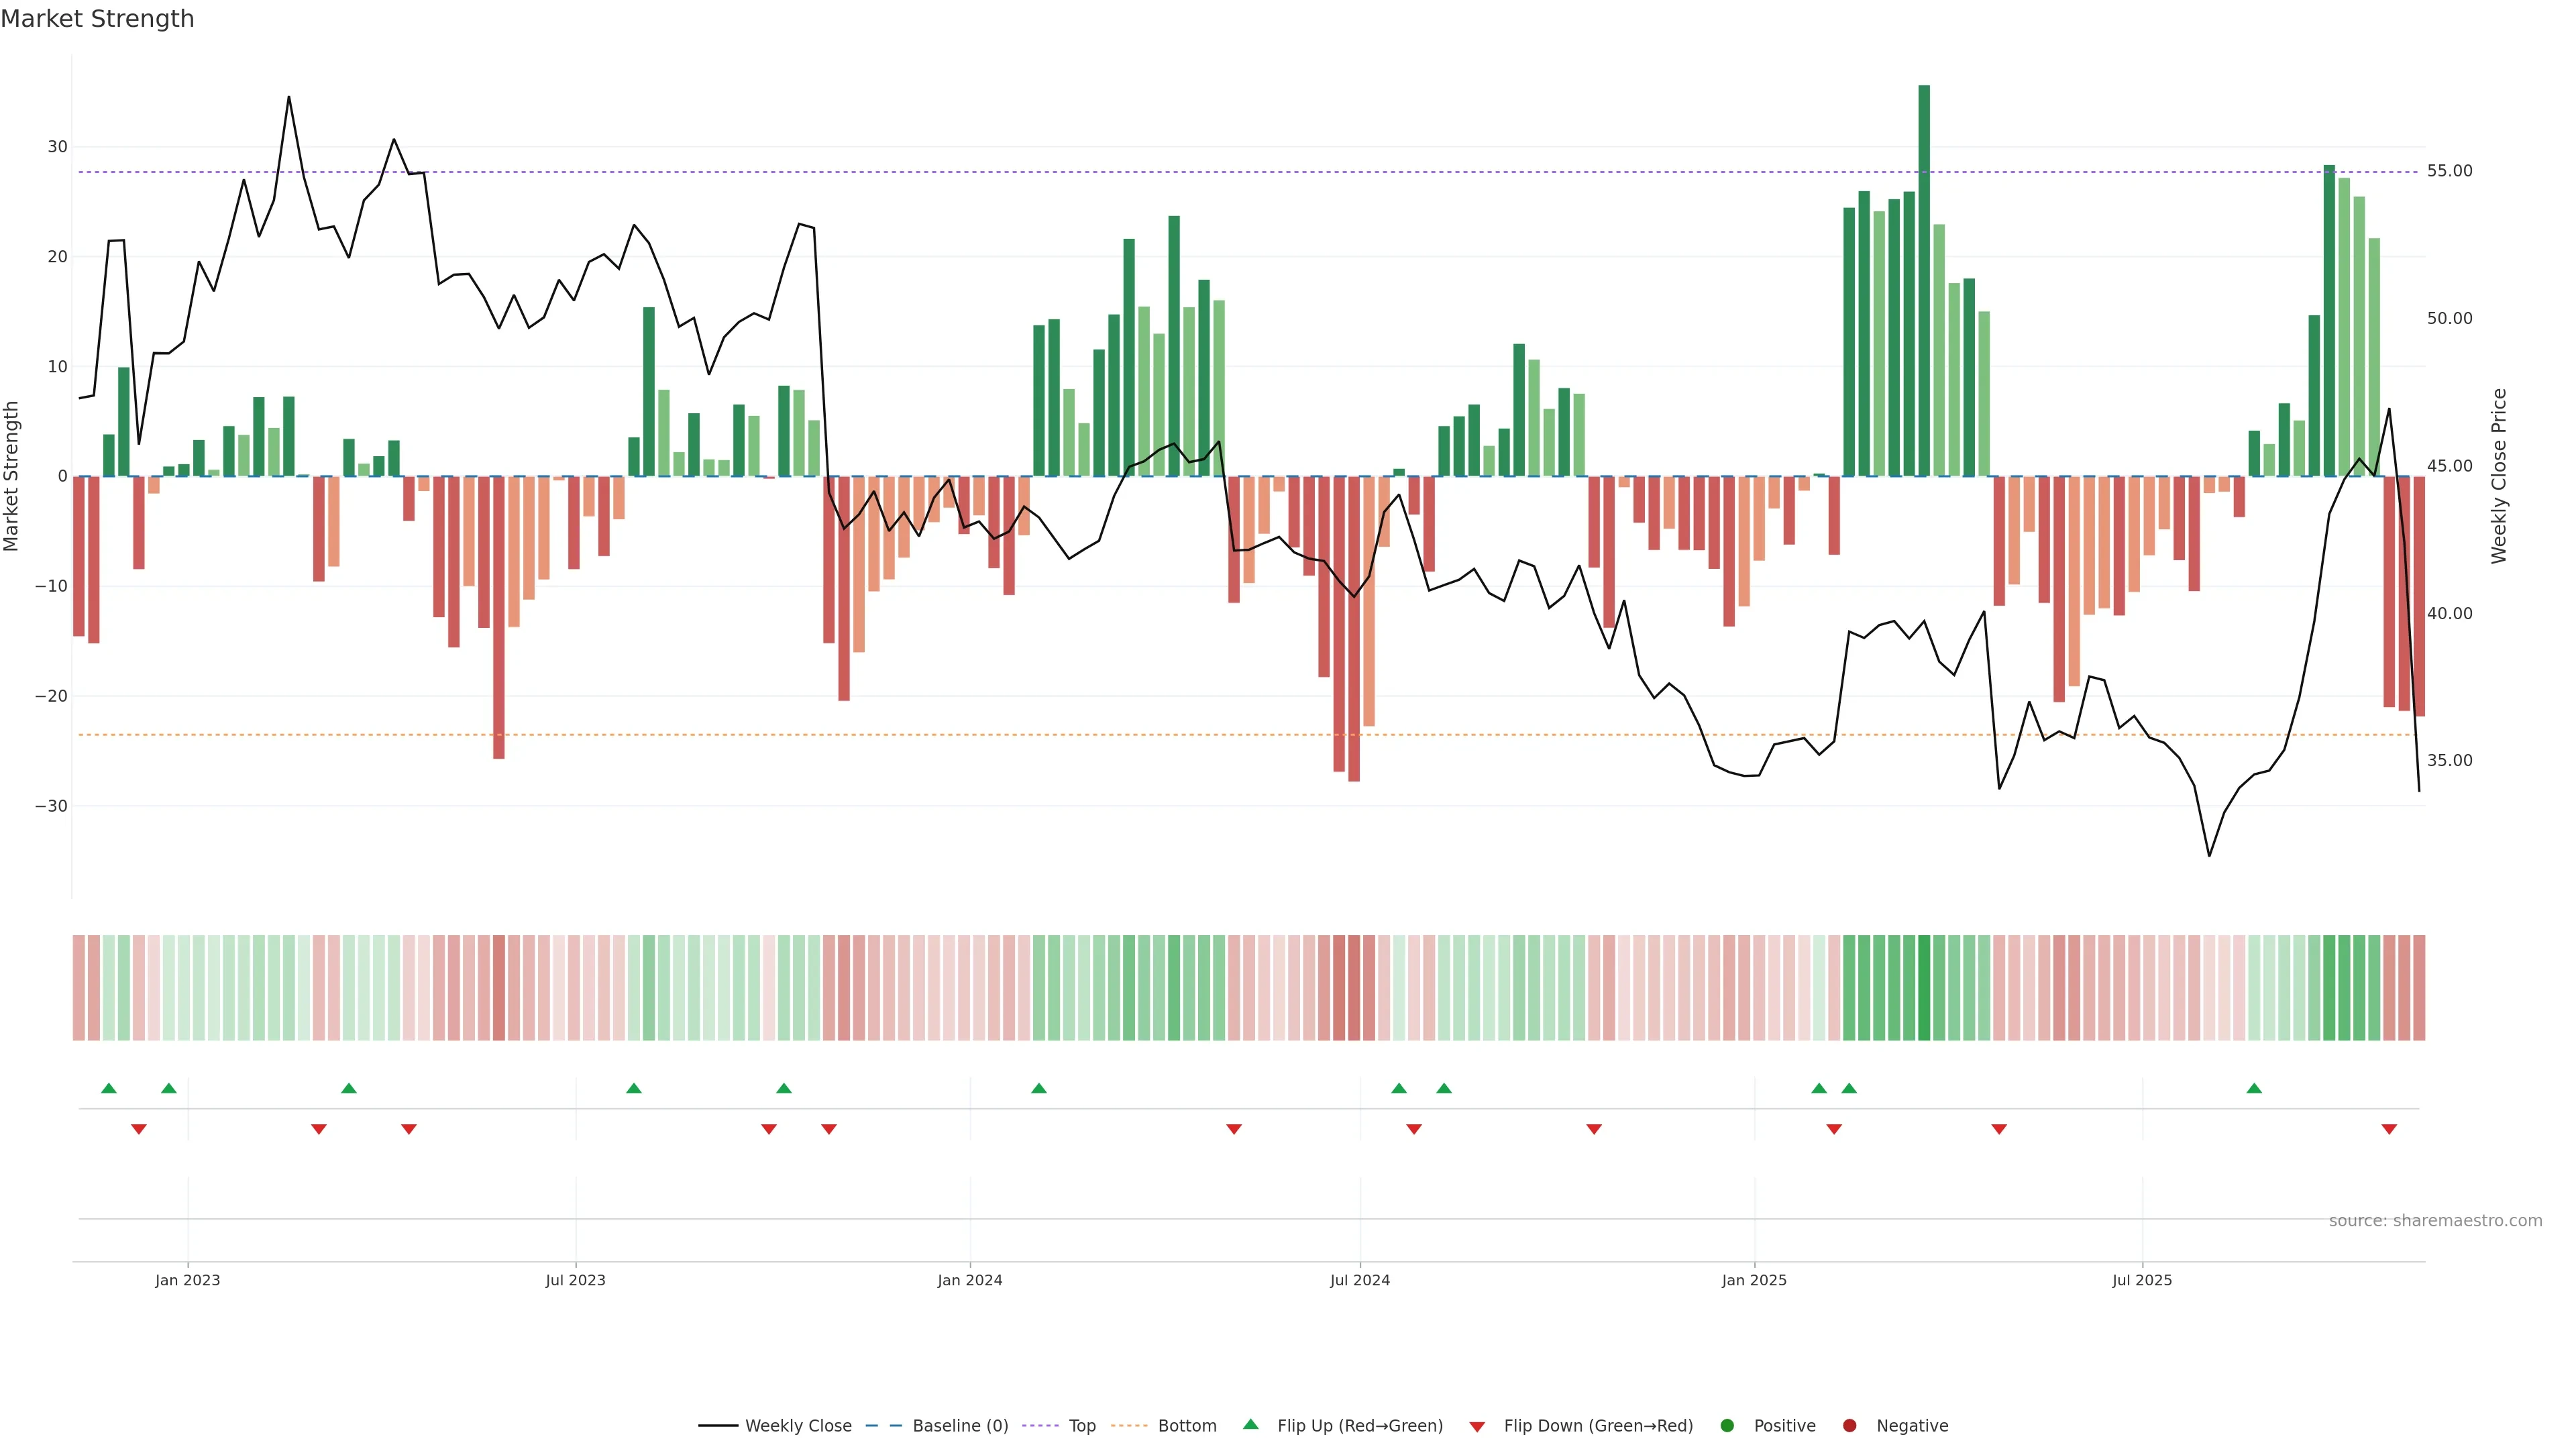Hide the Top threshold line via the legend
This screenshot has height=1449, width=2576.
1081,1426
